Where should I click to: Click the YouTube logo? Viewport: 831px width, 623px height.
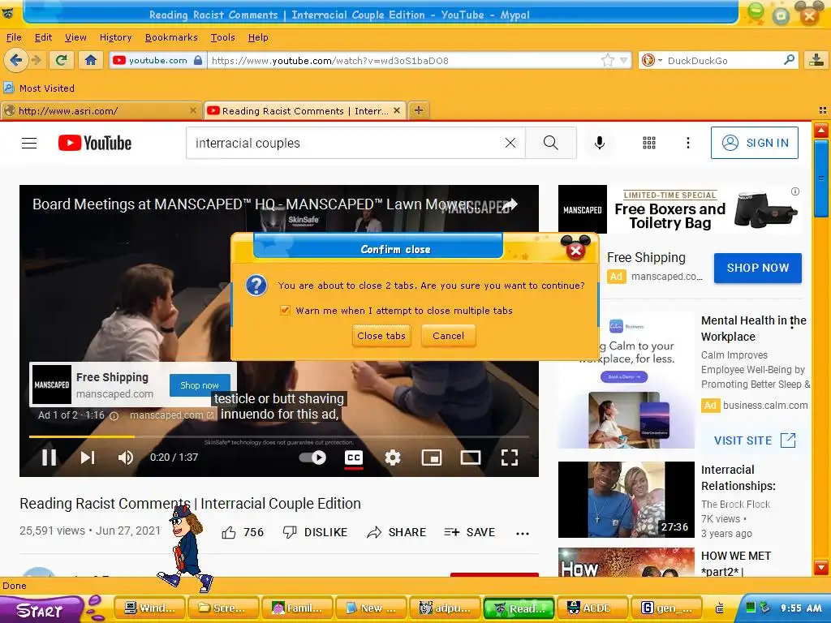point(95,143)
